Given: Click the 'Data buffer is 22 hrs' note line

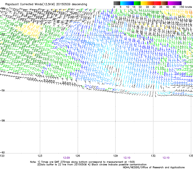Looking at the screenshot, I should coord(92,165).
